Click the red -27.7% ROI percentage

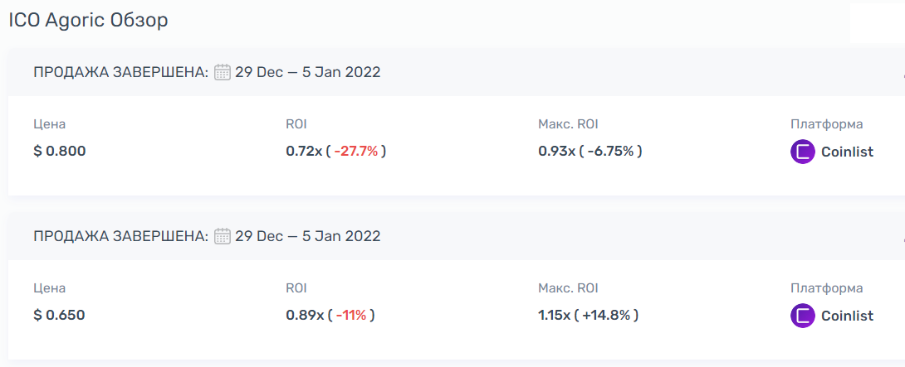[x=356, y=151]
